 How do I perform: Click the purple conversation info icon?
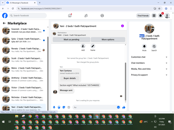122,26
